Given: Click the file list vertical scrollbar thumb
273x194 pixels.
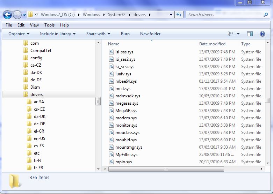Looking at the screenshot, I should pos(268,100).
